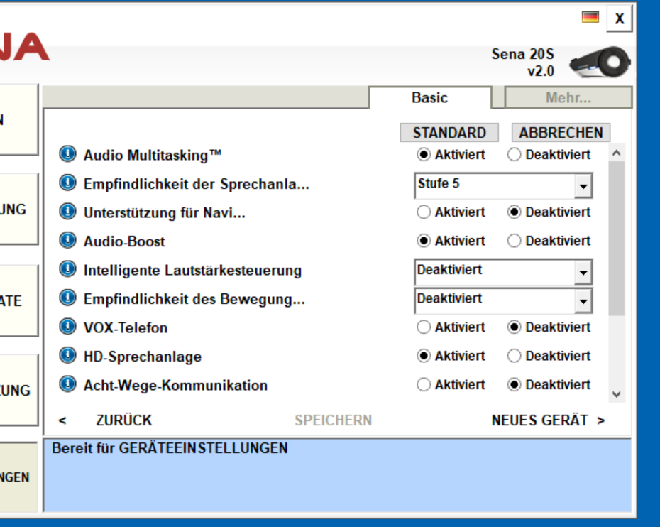Switch to the Basic tab
The width and height of the screenshot is (660, 527).
[x=429, y=98]
